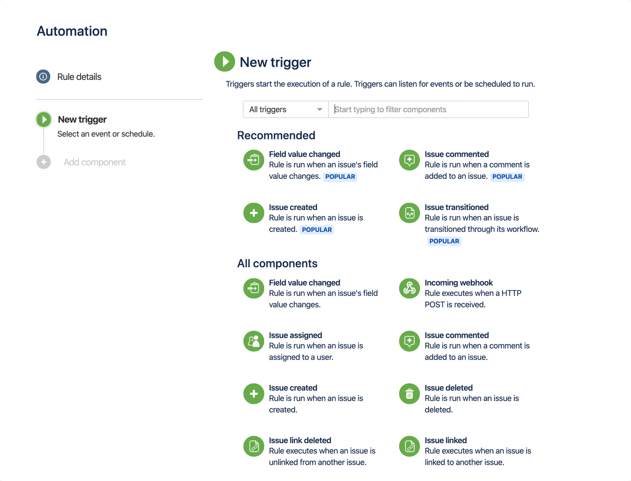Image resolution: width=631 pixels, height=481 pixels.
Task: Open the Rule details step
Action: pos(79,77)
